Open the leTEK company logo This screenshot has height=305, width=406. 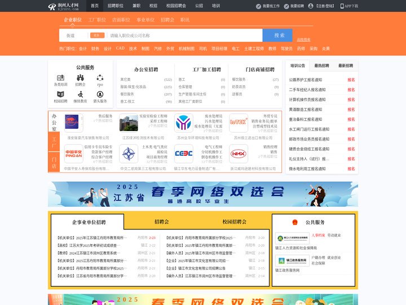(x=239, y=123)
